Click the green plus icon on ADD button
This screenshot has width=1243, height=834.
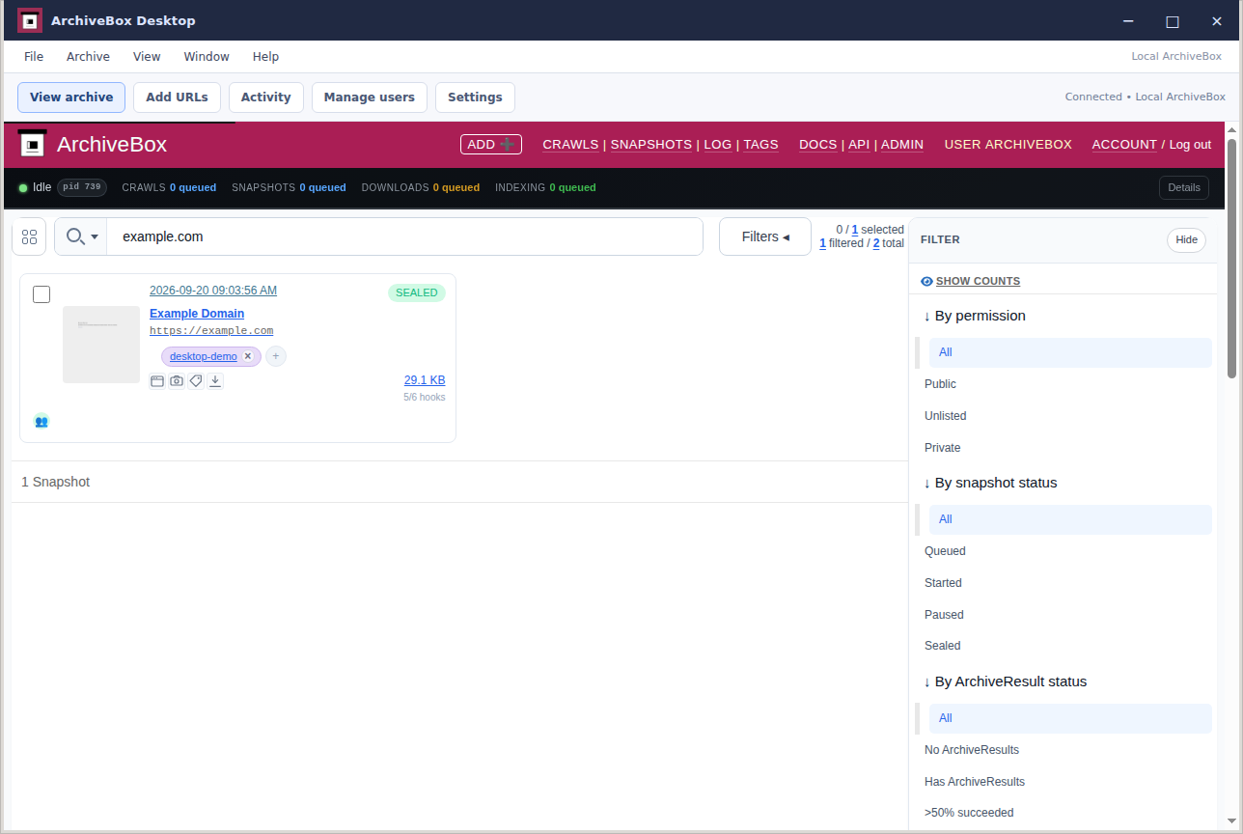point(508,144)
